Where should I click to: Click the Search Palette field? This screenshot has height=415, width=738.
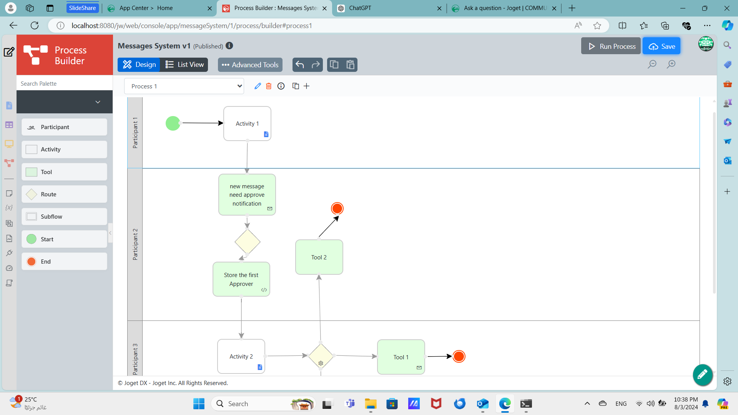coord(65,83)
